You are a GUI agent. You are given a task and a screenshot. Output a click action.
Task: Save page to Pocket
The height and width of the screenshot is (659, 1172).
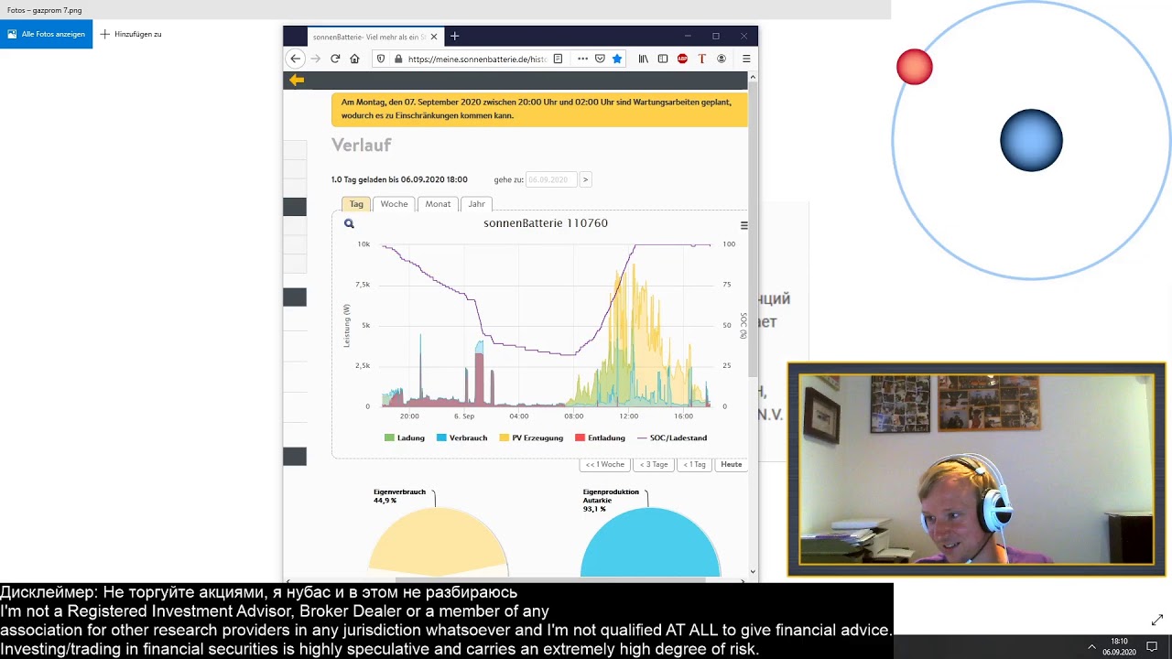[600, 59]
